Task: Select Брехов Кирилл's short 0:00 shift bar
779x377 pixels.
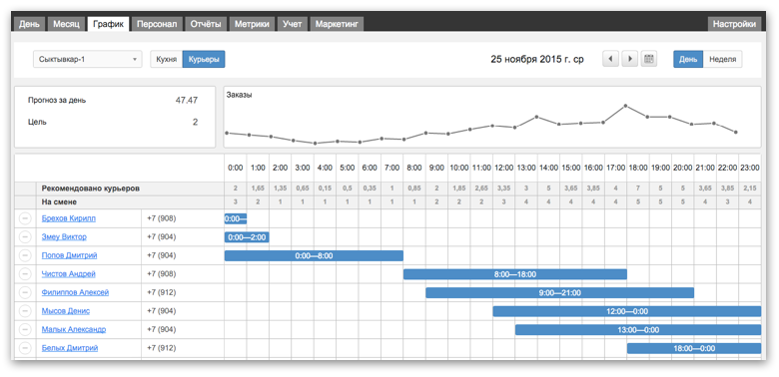Action: click(x=236, y=218)
